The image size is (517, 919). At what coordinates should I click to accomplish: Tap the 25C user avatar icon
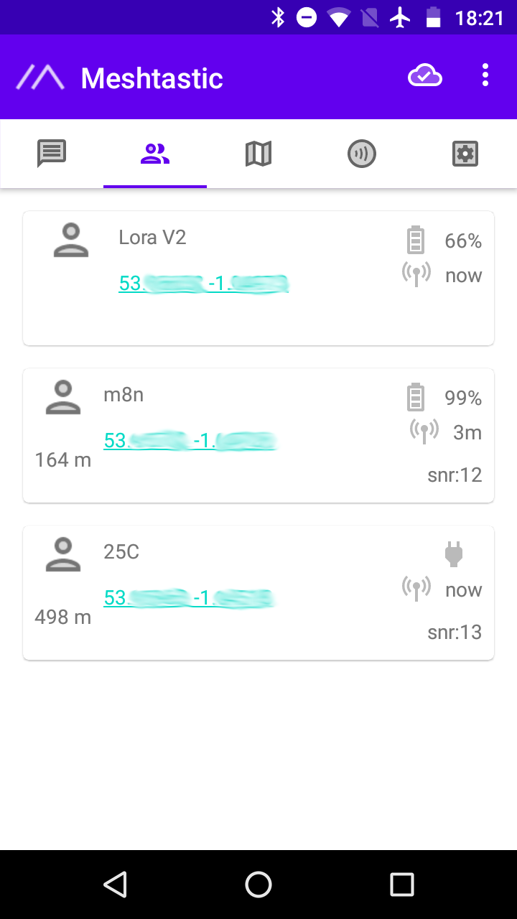63,555
